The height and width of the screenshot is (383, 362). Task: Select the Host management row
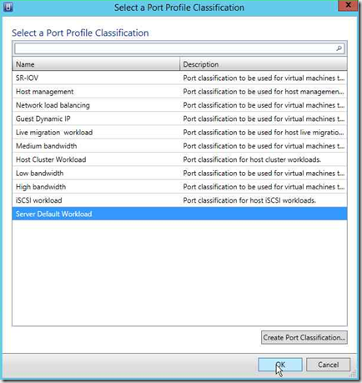click(179, 92)
